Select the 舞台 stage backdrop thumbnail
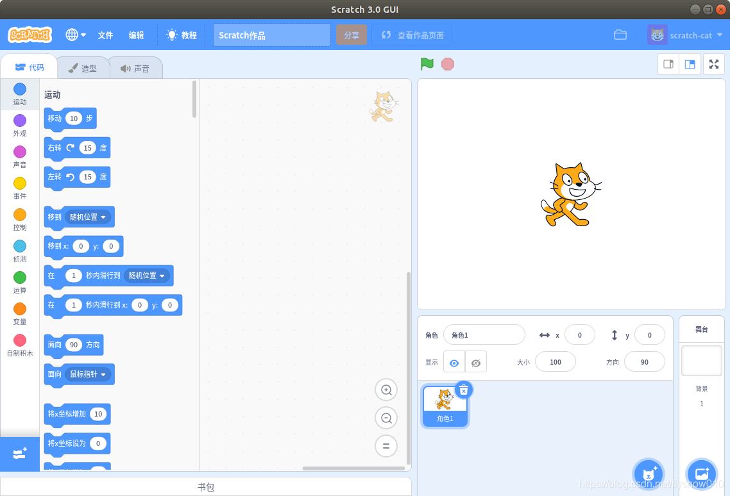This screenshot has width=730, height=496. click(x=702, y=361)
